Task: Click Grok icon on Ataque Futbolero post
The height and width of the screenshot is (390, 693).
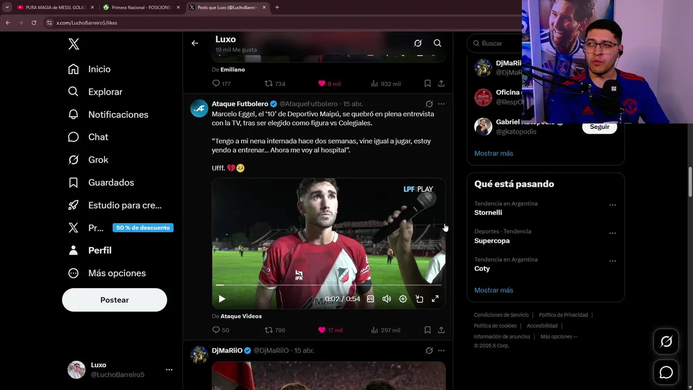Action: pos(429,104)
